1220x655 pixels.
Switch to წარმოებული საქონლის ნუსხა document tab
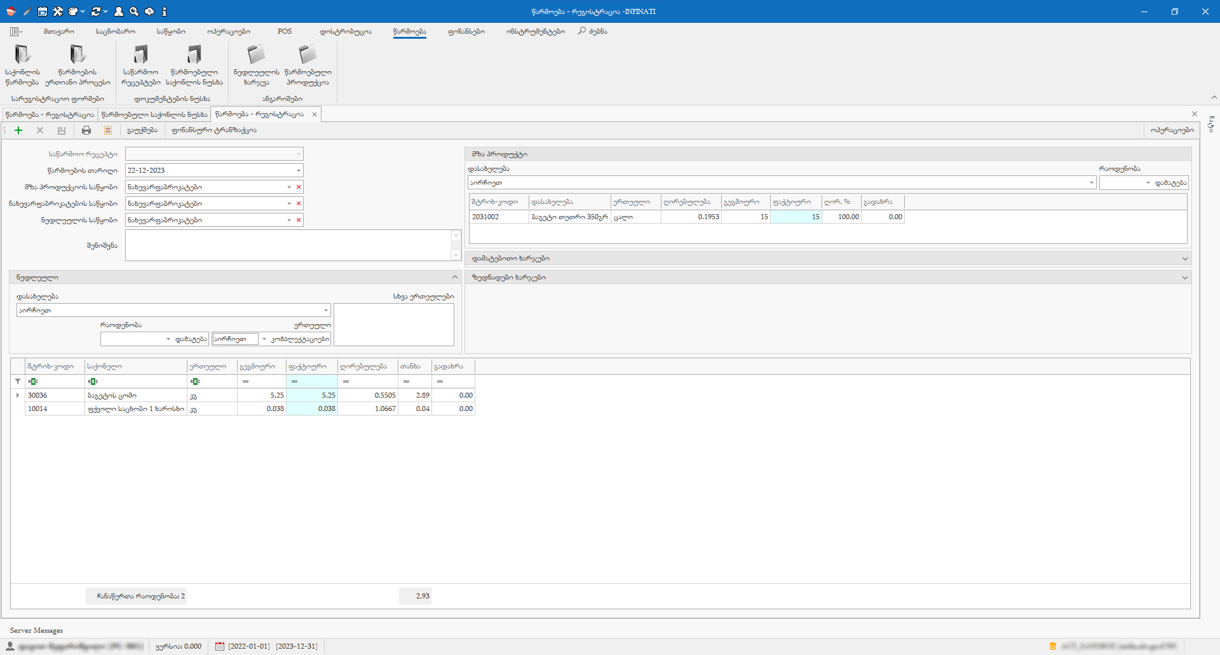(x=154, y=114)
